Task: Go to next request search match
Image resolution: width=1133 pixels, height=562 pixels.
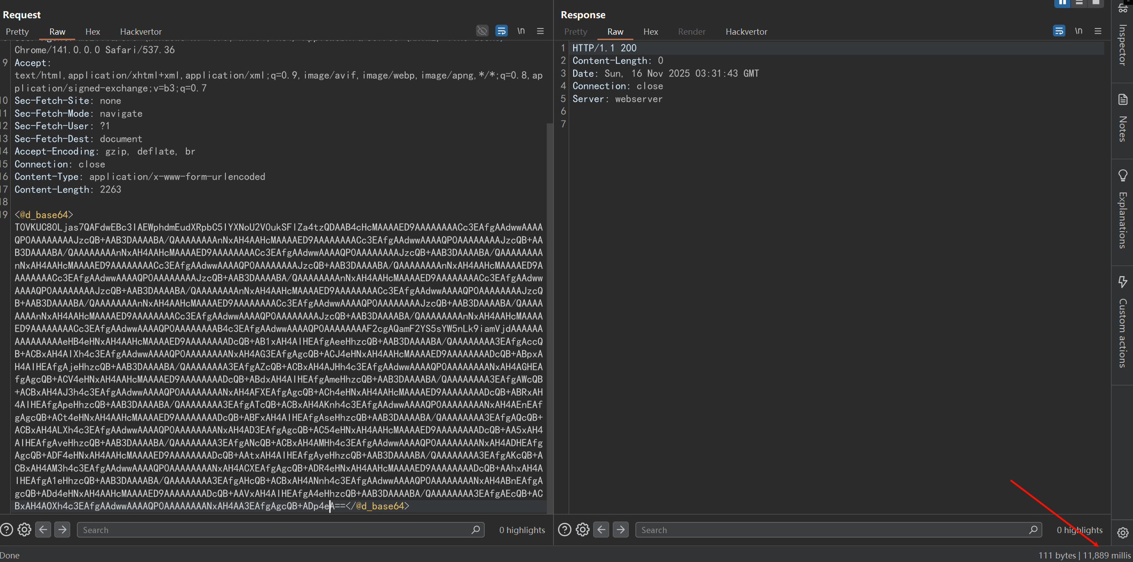Action: pos(62,530)
